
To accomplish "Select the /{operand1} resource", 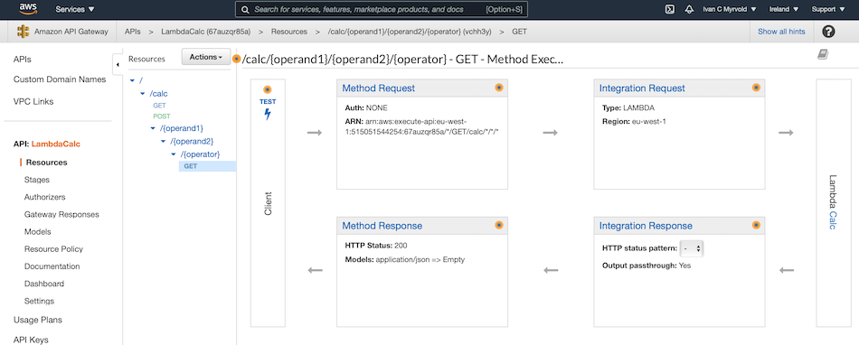I will (182, 128).
